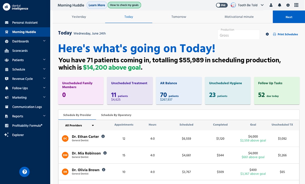Click the DC avatar for Dr. Ethan Carter
The height and width of the screenshot is (184, 305).
pos(65,139)
